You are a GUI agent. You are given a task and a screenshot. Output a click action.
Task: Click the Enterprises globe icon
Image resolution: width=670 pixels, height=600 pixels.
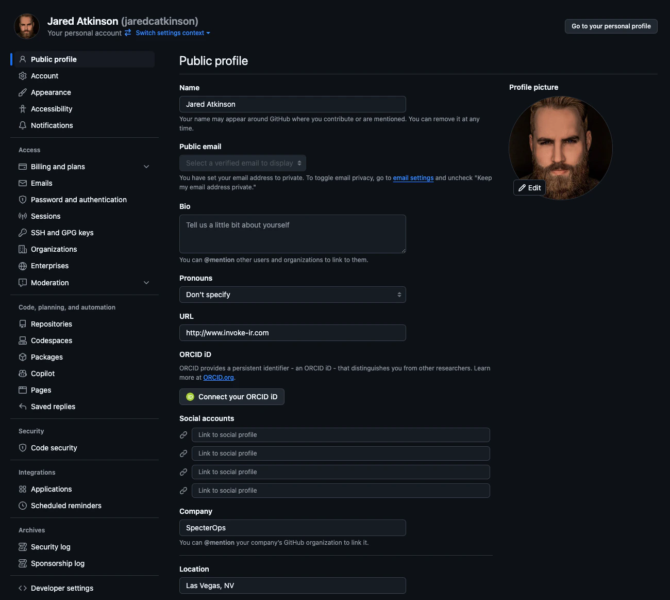(23, 266)
